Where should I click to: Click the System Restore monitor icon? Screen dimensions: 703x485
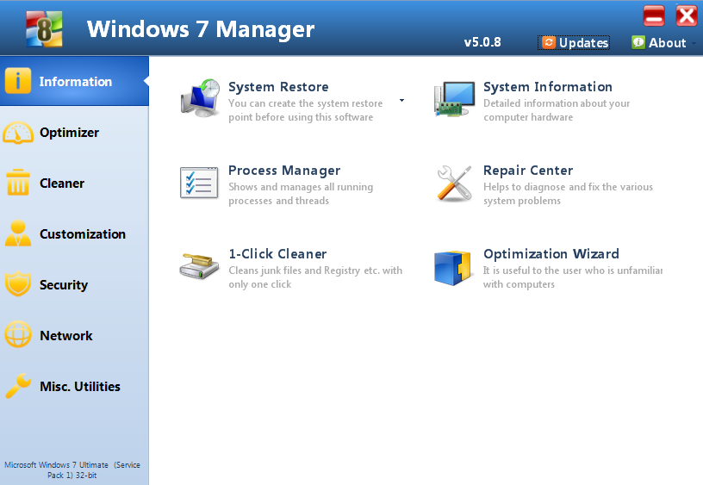pyautogui.click(x=200, y=99)
